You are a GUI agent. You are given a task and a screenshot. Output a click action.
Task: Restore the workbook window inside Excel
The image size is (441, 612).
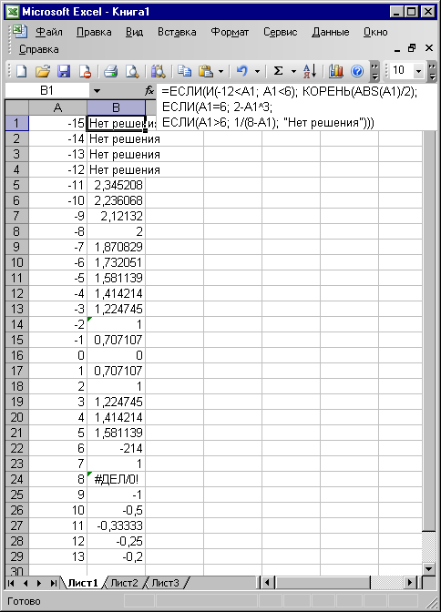[412, 48]
